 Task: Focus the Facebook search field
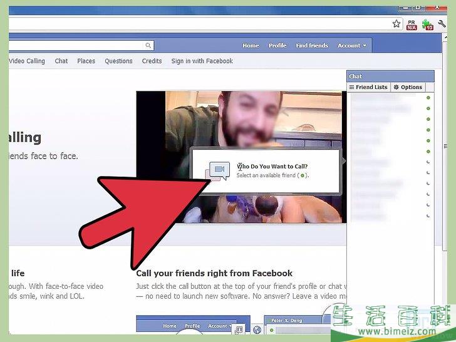(x=80, y=45)
